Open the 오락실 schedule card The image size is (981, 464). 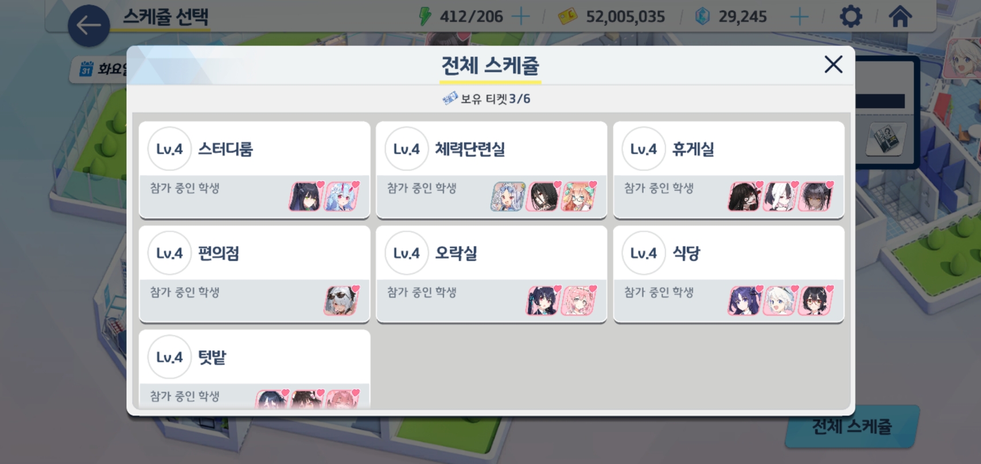pyautogui.click(x=492, y=274)
